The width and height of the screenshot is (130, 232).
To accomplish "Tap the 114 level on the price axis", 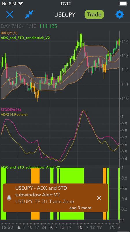I will (125, 41).
